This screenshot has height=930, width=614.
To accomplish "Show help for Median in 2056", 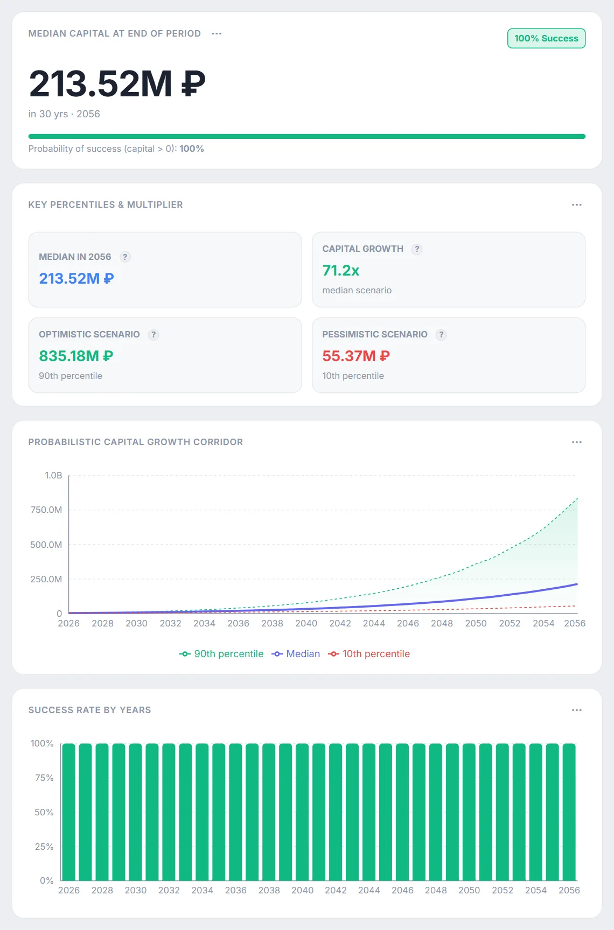I will click(125, 257).
